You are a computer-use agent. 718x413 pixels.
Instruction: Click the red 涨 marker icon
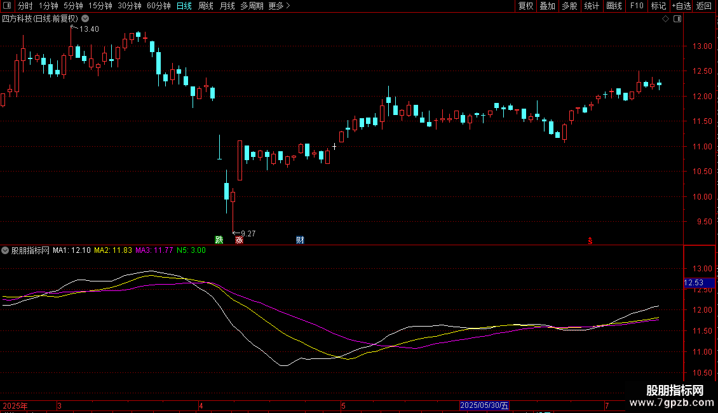pyautogui.click(x=239, y=240)
